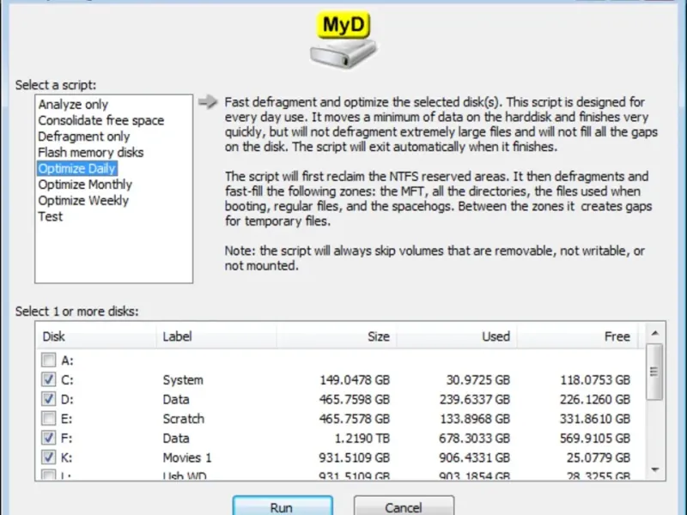
Task: Click the Movies 1 label
Action: point(187,457)
